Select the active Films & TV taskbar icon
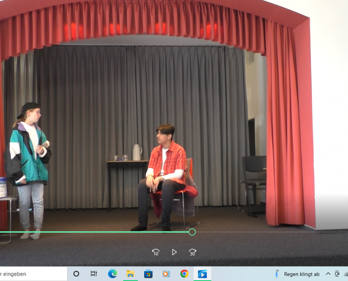This screenshot has width=348, height=281. pyautogui.click(x=202, y=274)
